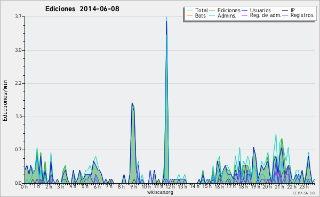Click the y-axis value 3.0

[18, 50]
